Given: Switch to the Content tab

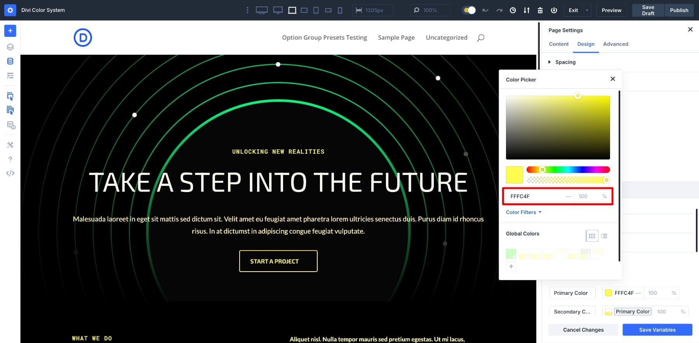Looking at the screenshot, I should 558,44.
